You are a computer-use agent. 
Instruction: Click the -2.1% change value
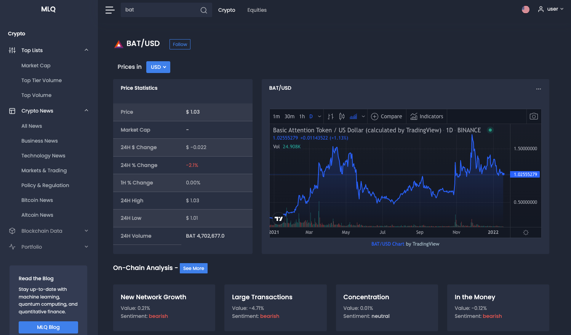(192, 165)
